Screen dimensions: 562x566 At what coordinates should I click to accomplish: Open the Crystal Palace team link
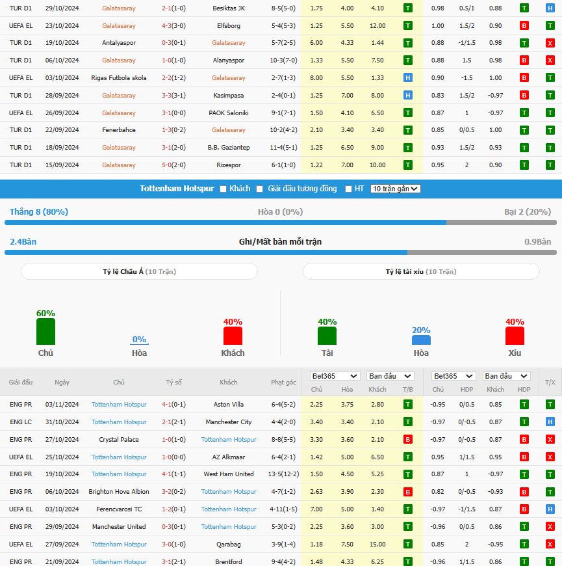click(119, 440)
